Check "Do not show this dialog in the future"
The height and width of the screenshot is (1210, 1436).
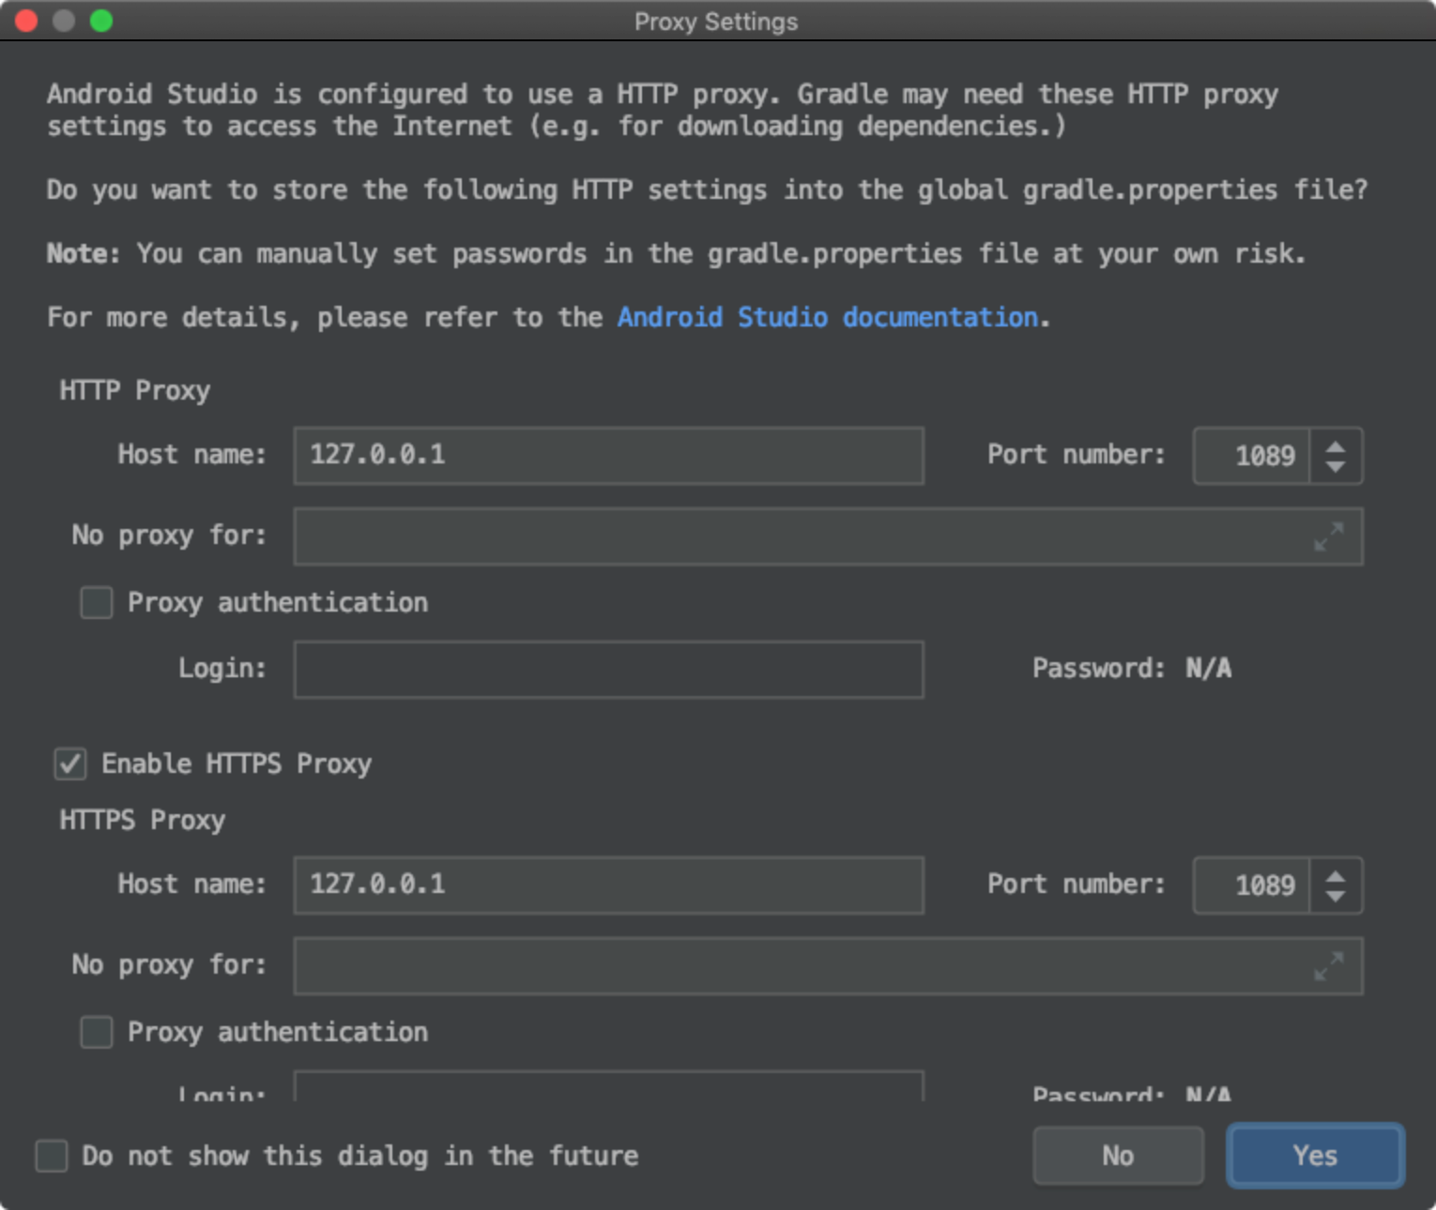pyautogui.click(x=51, y=1156)
